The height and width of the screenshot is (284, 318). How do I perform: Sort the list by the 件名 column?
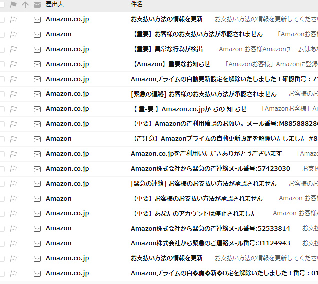tap(137, 4)
